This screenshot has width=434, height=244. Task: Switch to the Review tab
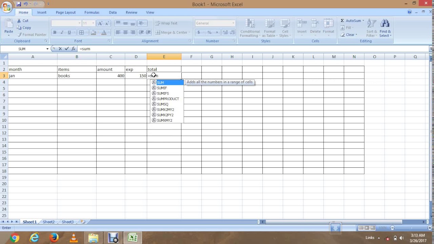click(132, 12)
